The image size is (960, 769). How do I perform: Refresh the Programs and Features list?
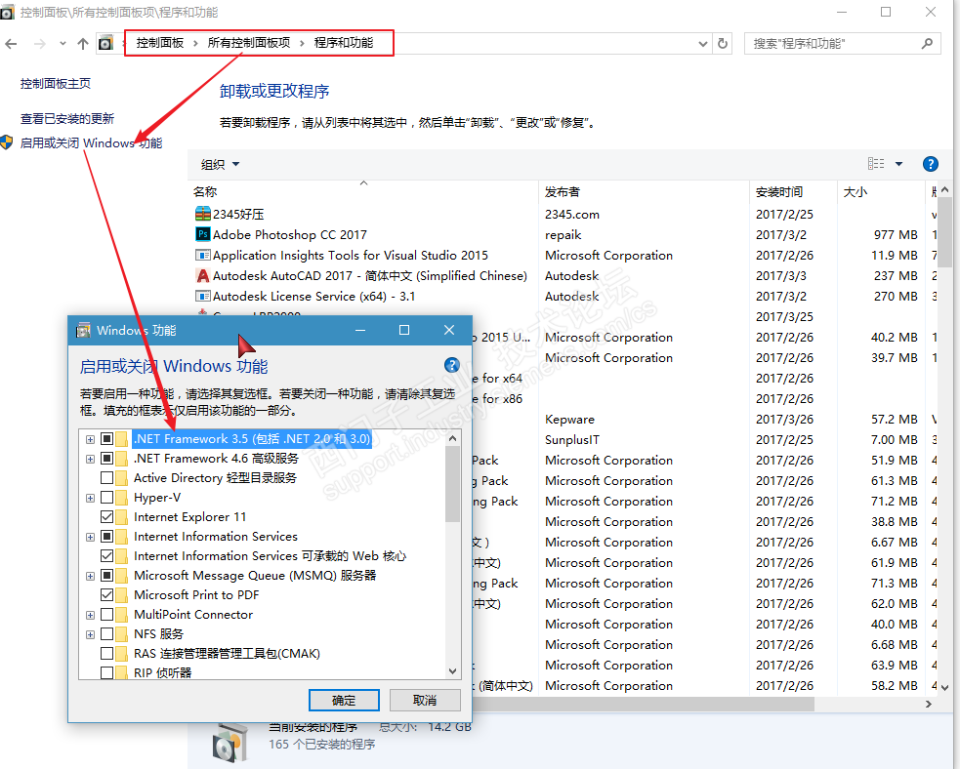point(723,44)
